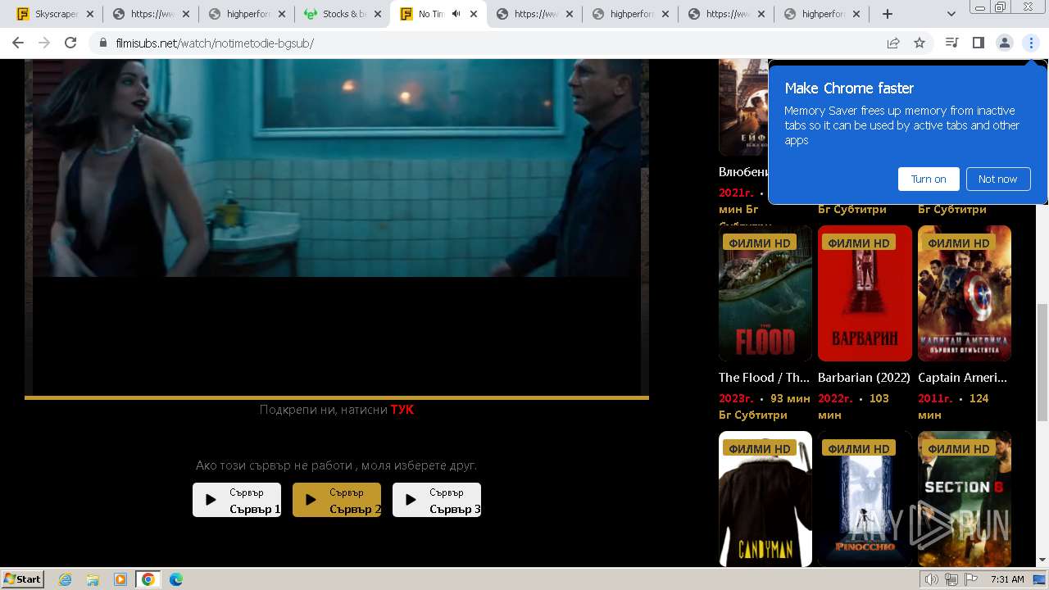Screen dimensions: 1049x590
Task: Click Turn on for Memory Saver
Action: [929, 179]
